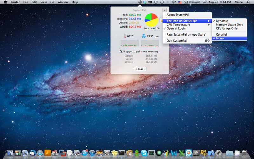Open Finder from the Dock
Image resolution: width=254 pixels, height=159 pixels.
[10, 153]
